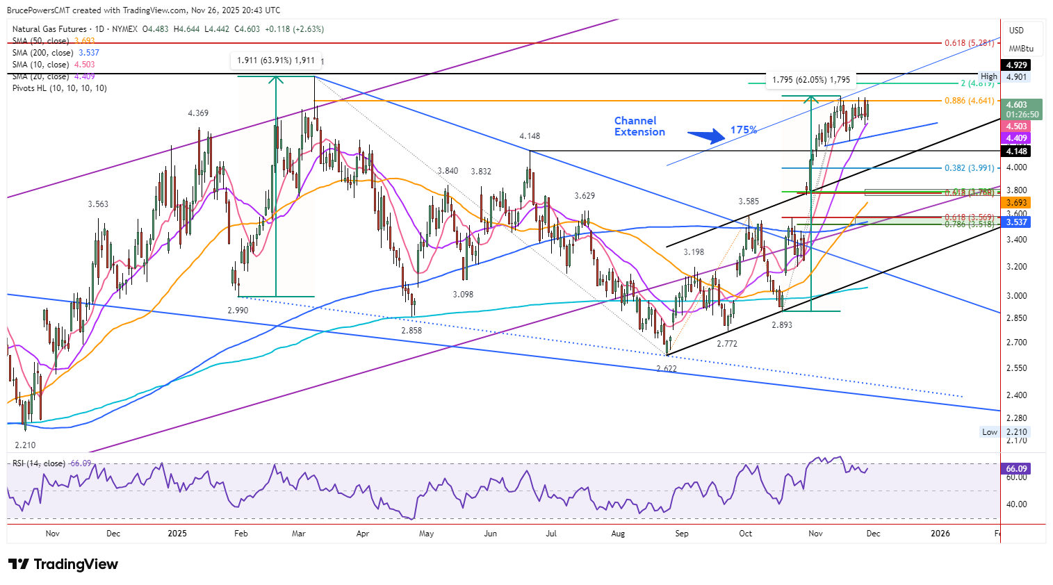Click the SMA (200, close) indicator legend
Viewport: 1053px width, 585px height.
(44, 53)
